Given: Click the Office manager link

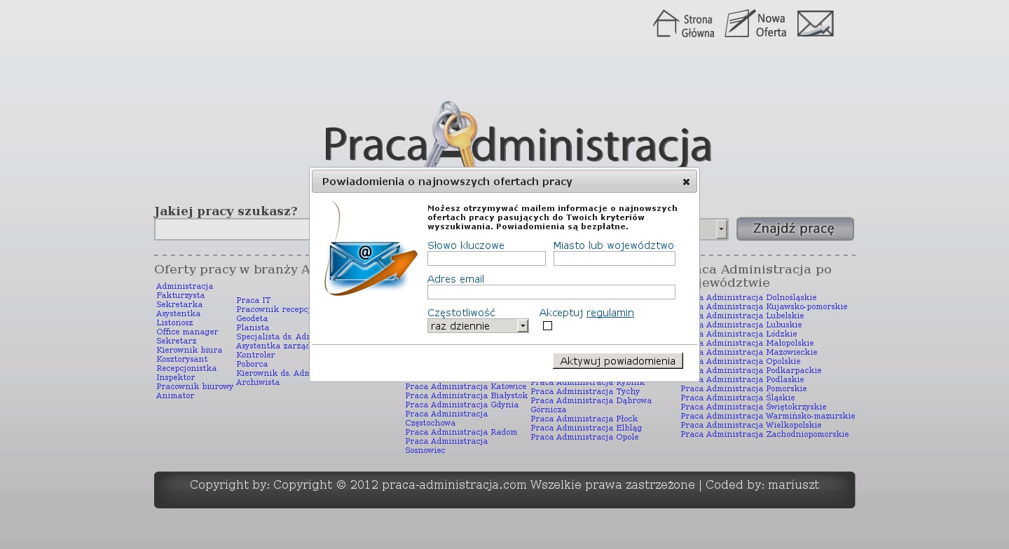Looking at the screenshot, I should pos(187,332).
